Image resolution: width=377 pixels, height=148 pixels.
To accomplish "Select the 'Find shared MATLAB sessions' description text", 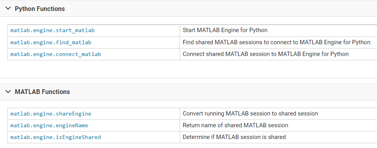I will pyautogui.click(x=277, y=42).
